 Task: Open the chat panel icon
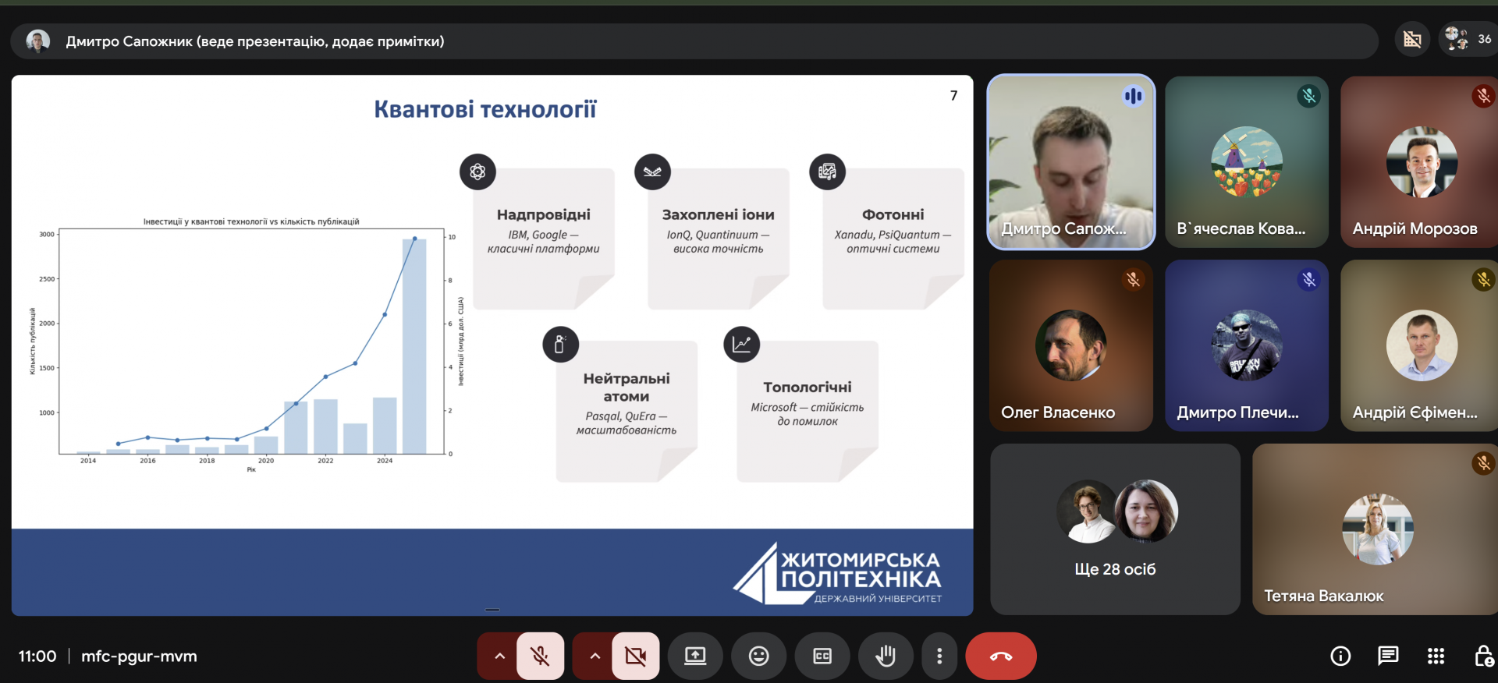click(1388, 656)
